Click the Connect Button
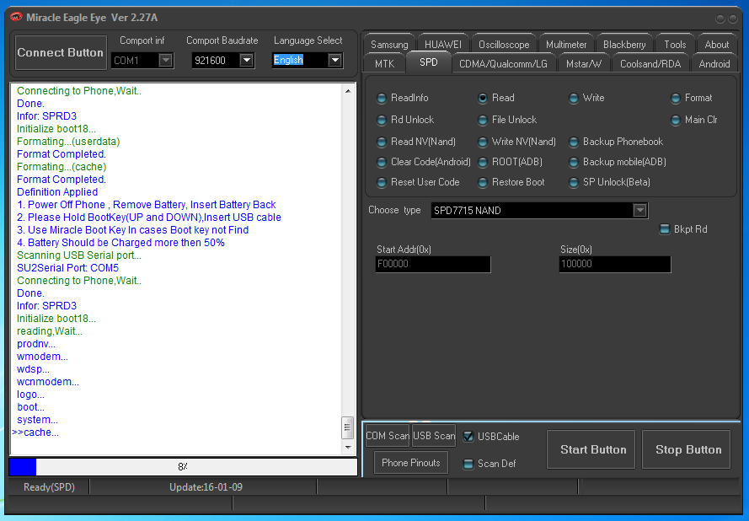Image resolution: width=749 pixels, height=521 pixels. coord(61,52)
